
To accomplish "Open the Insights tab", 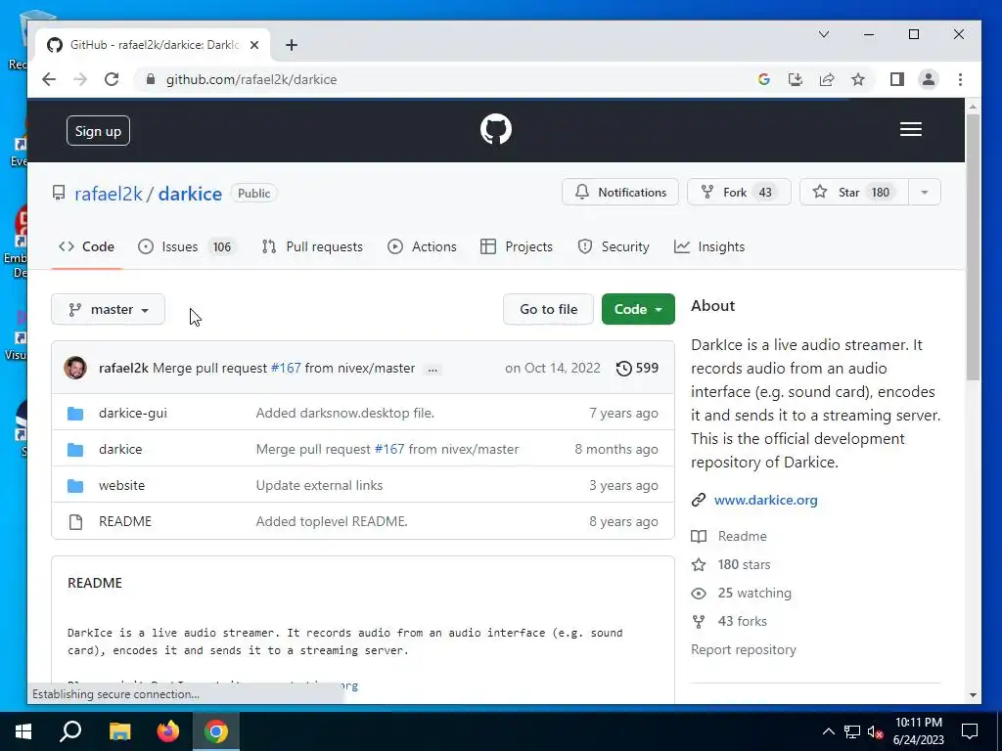I will (709, 246).
